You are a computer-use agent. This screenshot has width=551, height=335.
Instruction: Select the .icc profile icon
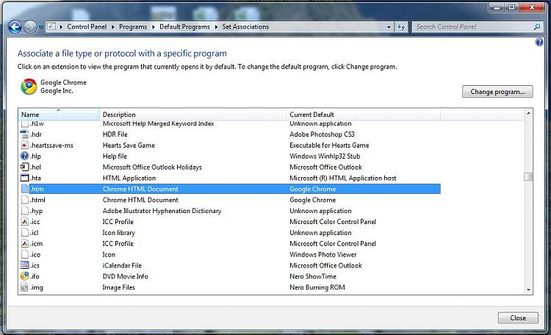24,221
